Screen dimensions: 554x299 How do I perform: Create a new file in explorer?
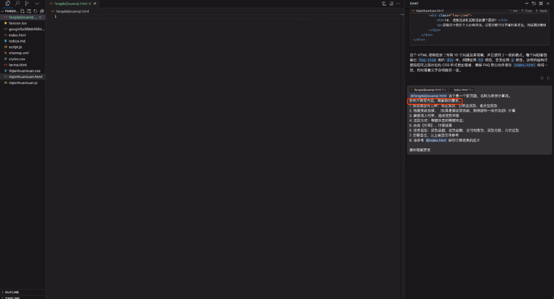23,11
